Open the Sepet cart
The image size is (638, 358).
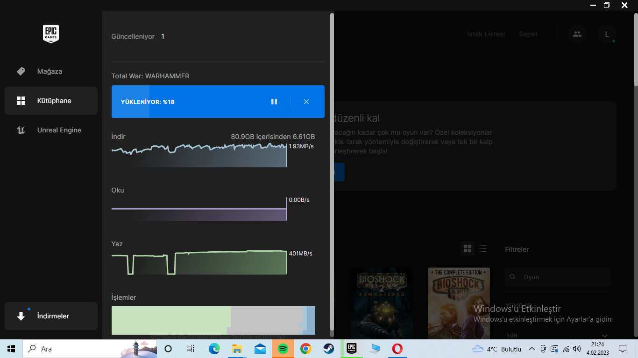(528, 34)
